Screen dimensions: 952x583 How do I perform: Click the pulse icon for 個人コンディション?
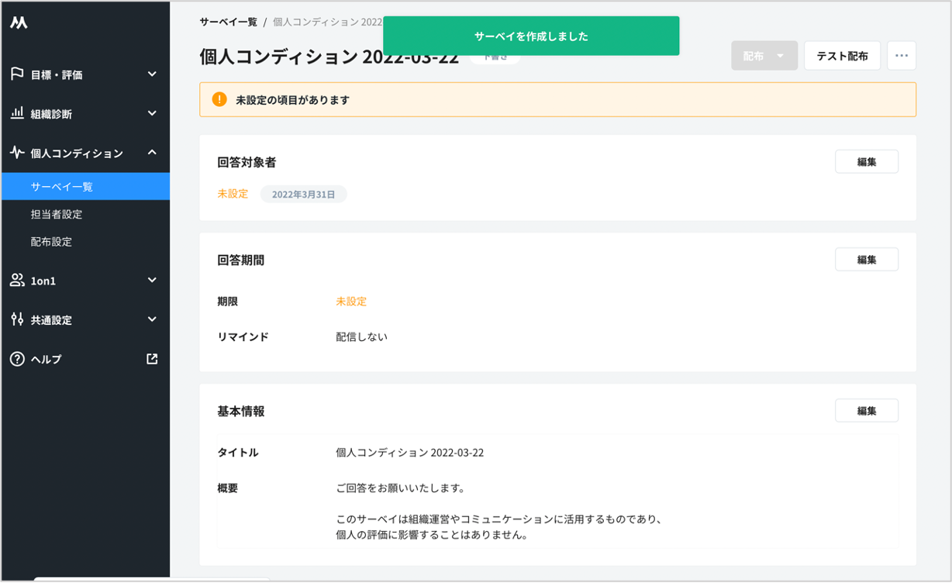click(x=17, y=153)
